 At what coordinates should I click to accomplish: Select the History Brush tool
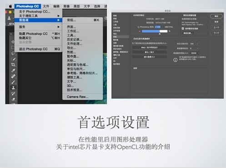13,94
